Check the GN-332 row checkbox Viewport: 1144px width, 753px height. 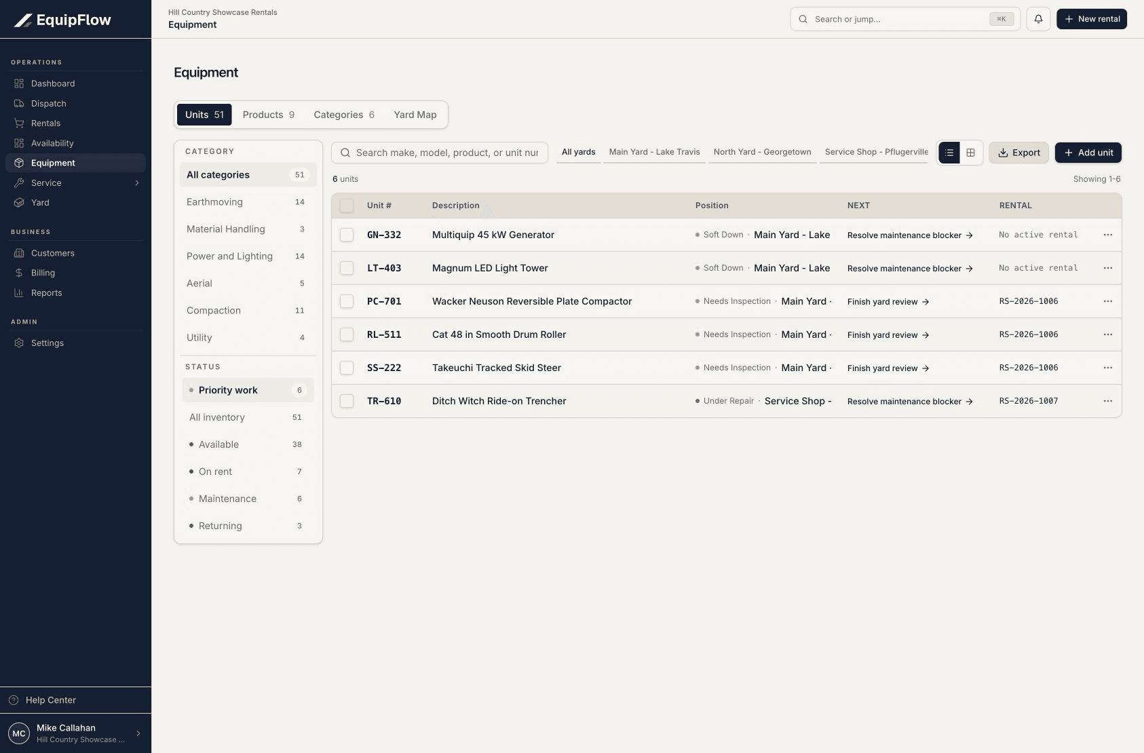coord(347,235)
